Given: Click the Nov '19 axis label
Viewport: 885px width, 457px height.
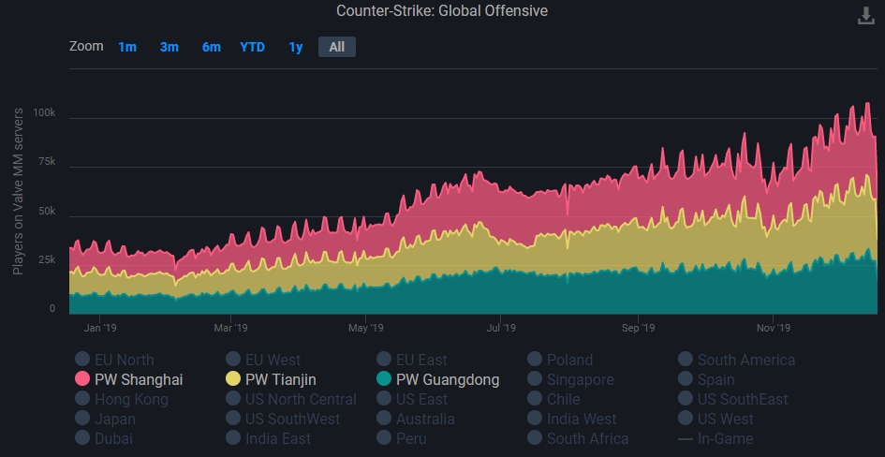Looking at the screenshot, I should point(774,328).
